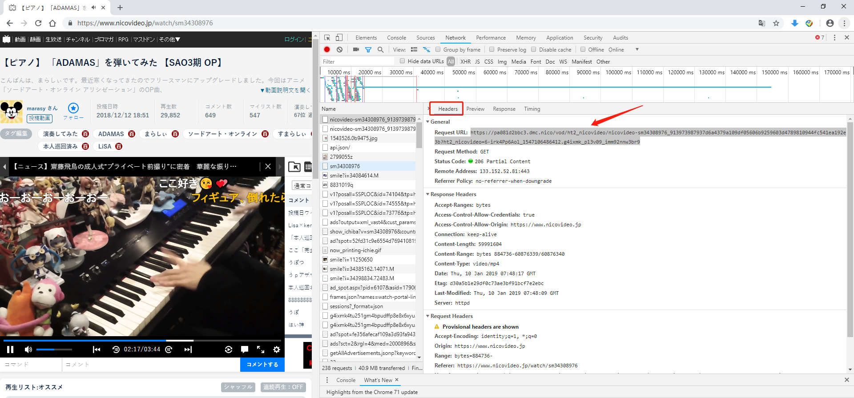Switch to the Performance panel tab
The height and width of the screenshot is (398, 854).
(491, 38)
